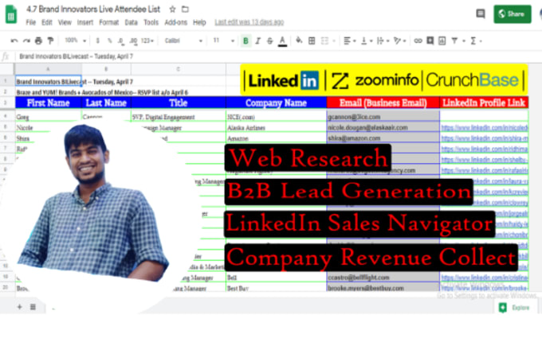Open the 123 more formats dropdown

[x=147, y=41]
